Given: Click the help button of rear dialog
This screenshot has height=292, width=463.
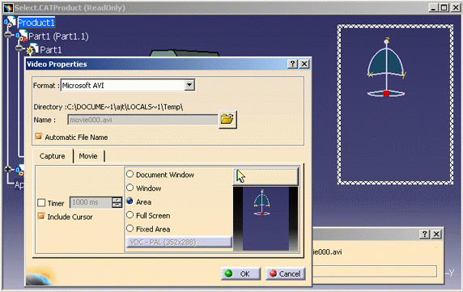Looking at the screenshot, I should pyautogui.click(x=424, y=235).
